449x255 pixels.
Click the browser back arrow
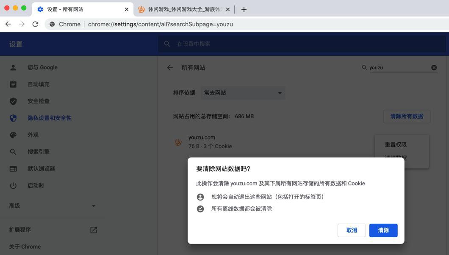(8, 24)
